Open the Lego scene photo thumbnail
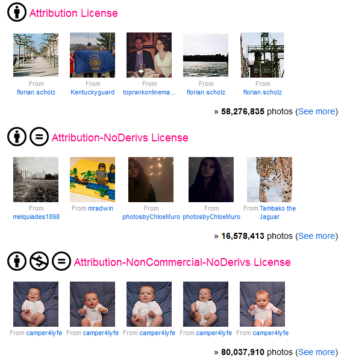The height and width of the screenshot is (361, 347). pyautogui.click(x=92, y=179)
